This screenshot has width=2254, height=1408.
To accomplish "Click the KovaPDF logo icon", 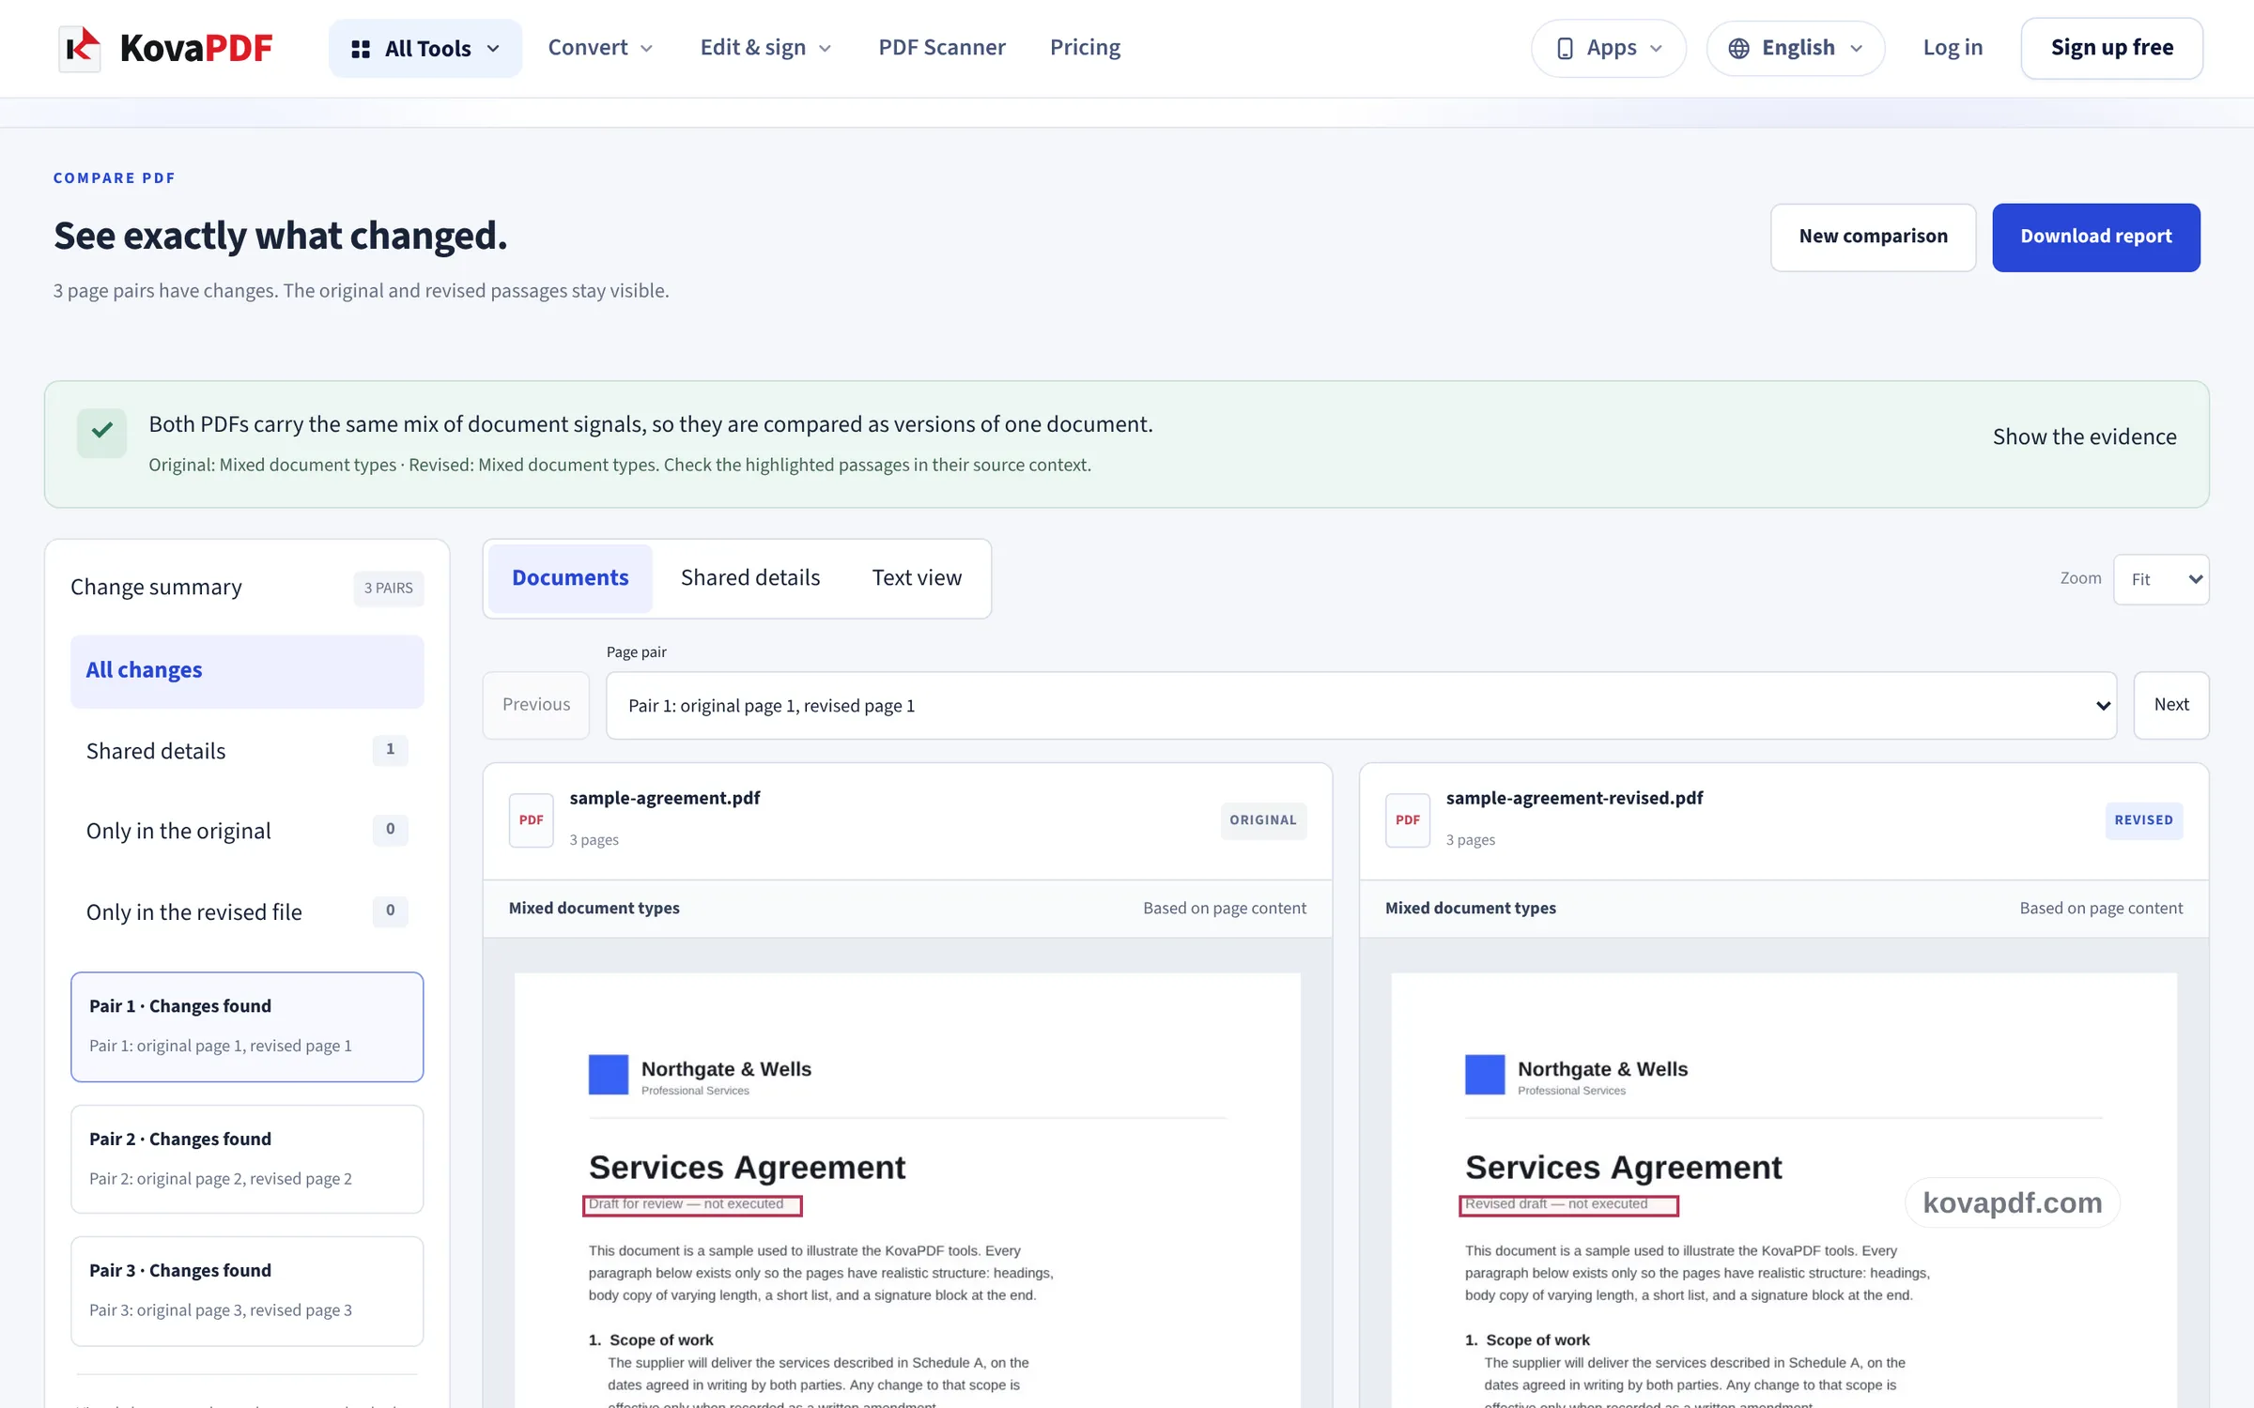I will pos(80,48).
